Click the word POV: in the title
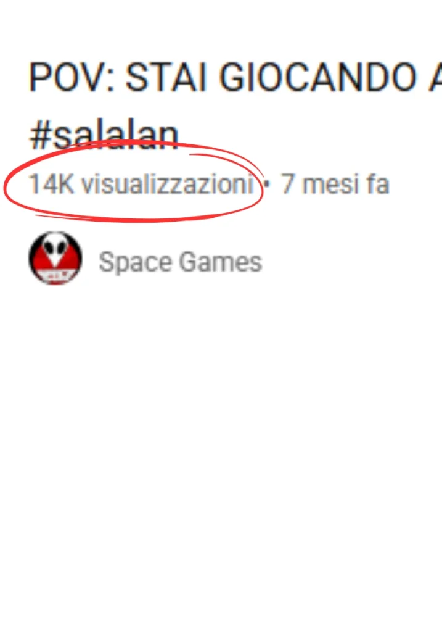The height and width of the screenshot is (632, 442). point(72,77)
